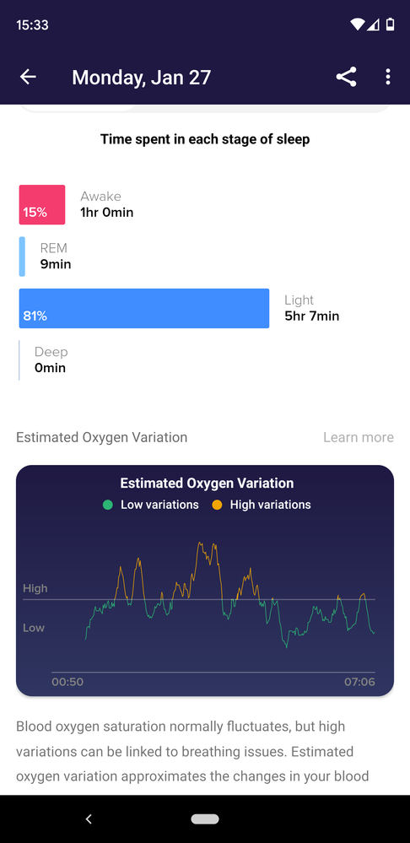This screenshot has height=843, width=410.
Task: Open the three-dot overflow menu
Action: point(387,77)
